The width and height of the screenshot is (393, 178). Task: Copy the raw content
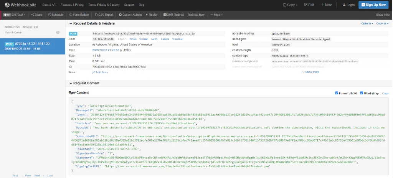[x=385, y=93]
